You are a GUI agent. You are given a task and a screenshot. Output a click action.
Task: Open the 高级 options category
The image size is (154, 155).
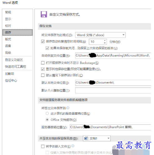click(8, 53)
